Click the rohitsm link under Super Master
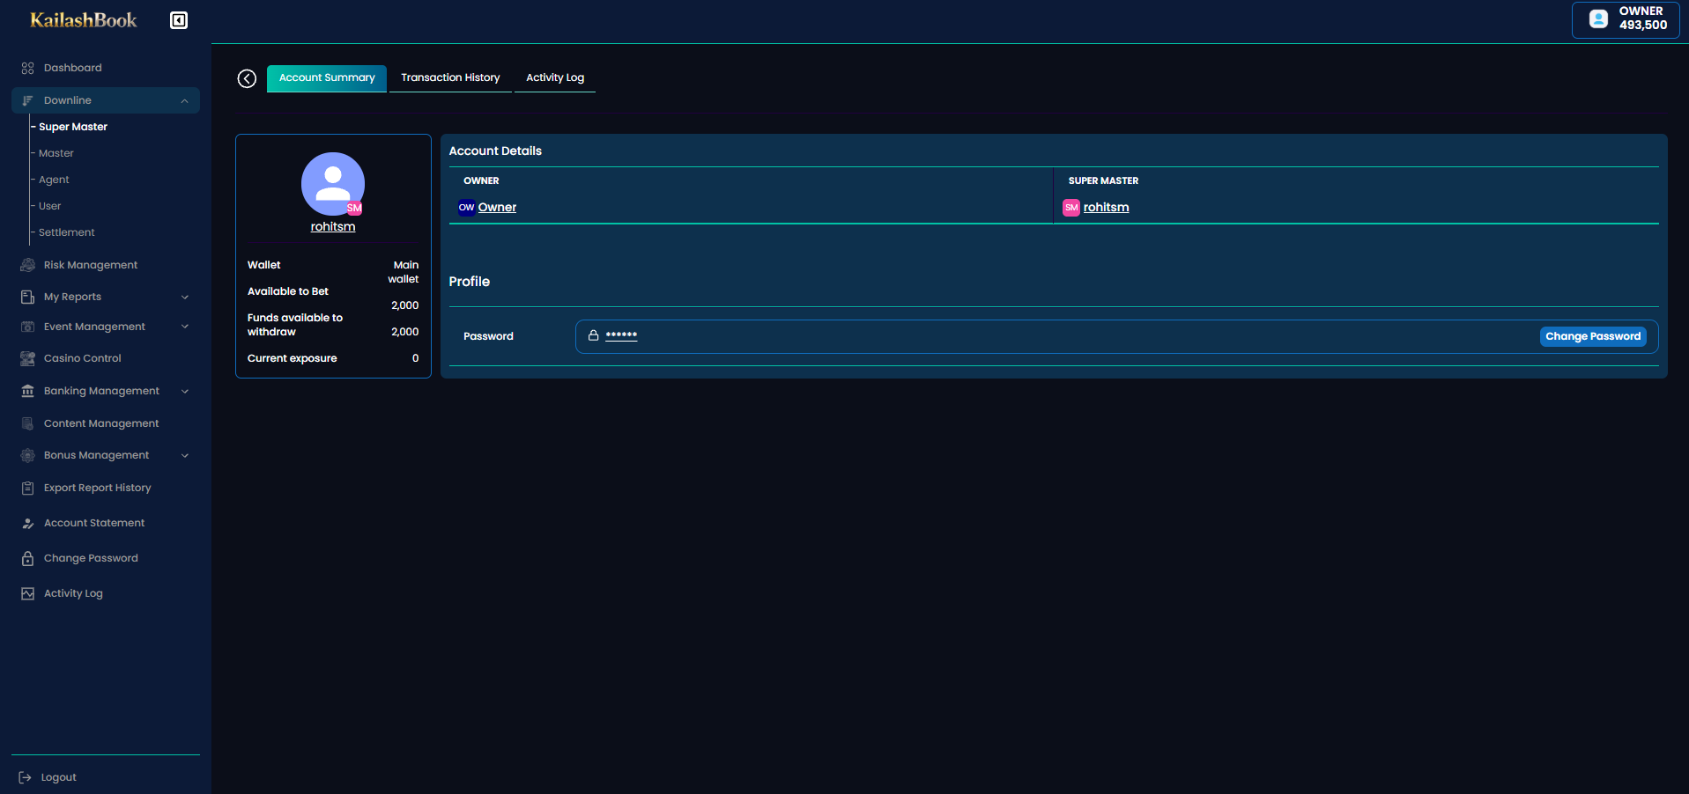 [x=1106, y=208]
